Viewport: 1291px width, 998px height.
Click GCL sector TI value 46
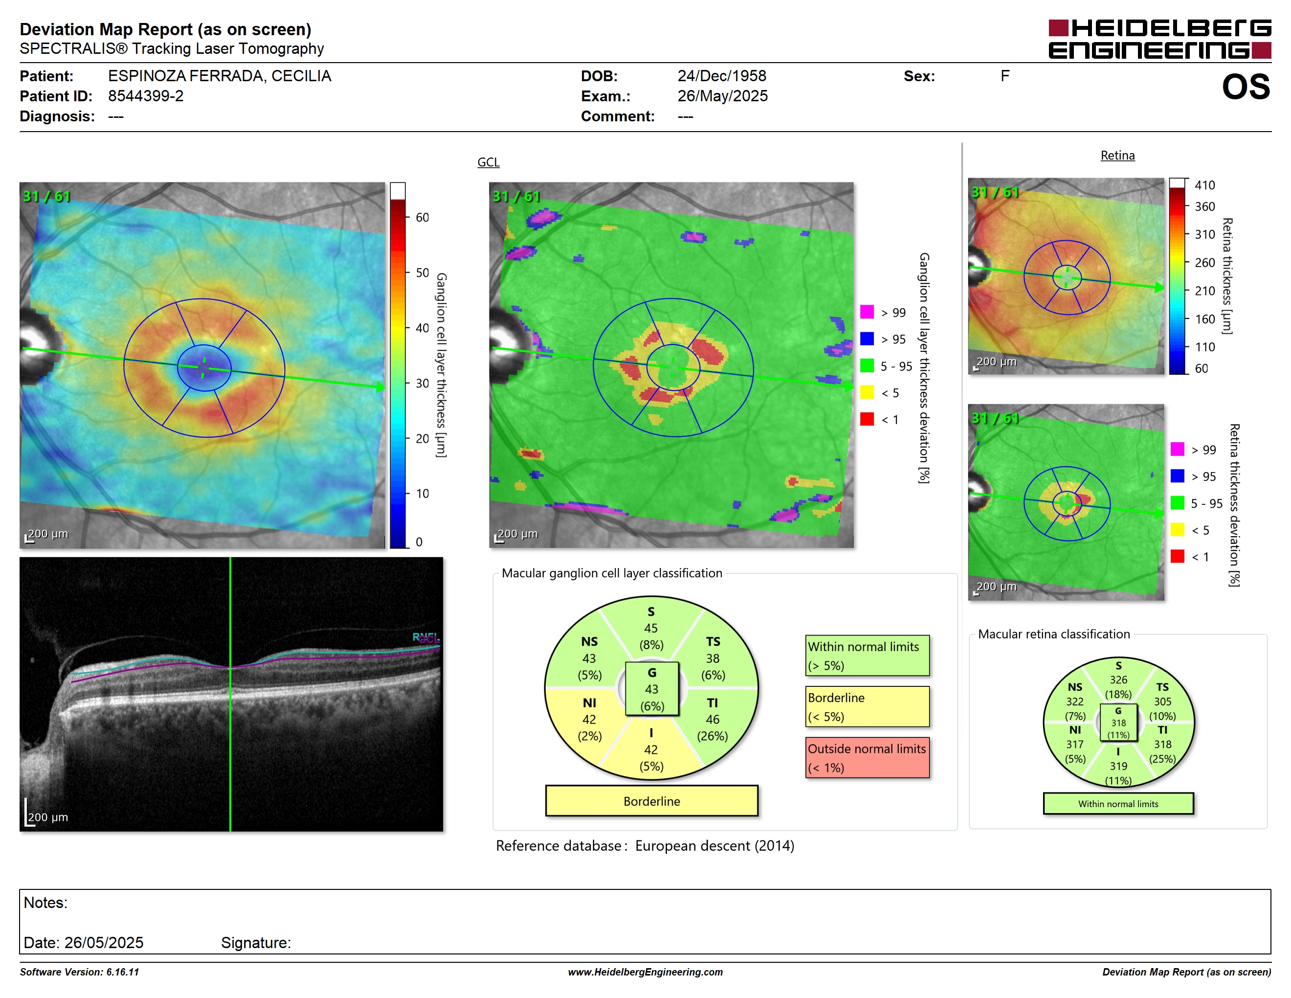[x=712, y=720]
